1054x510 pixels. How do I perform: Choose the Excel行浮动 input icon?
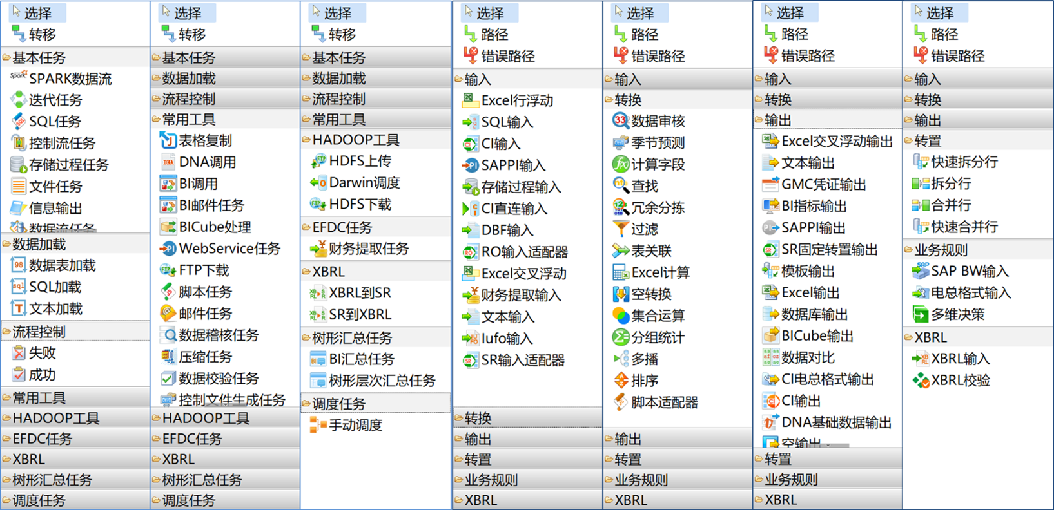point(471,100)
